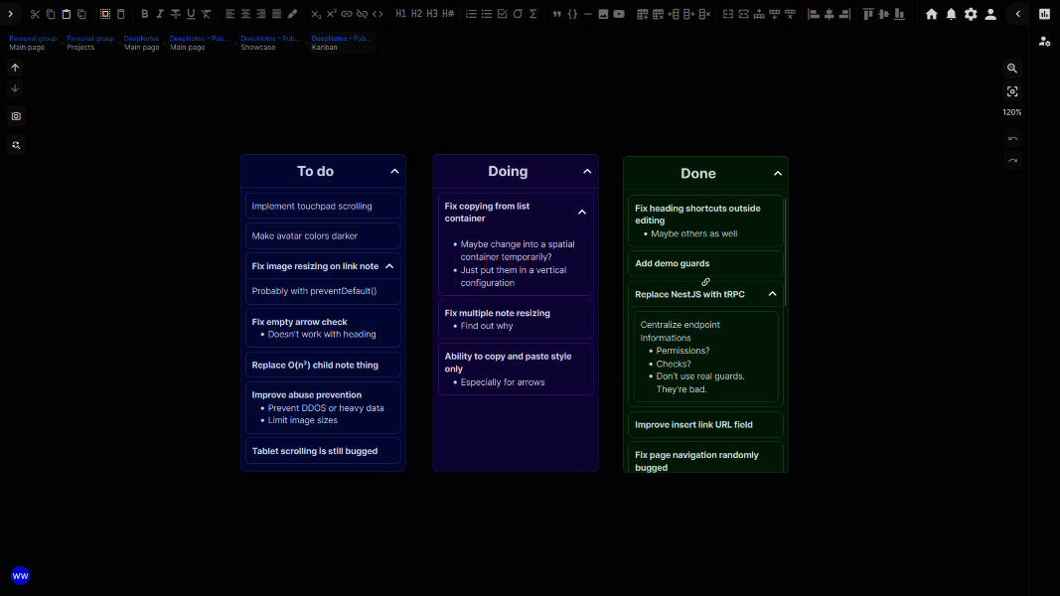Open Personal group Main page breadcrumb
The height and width of the screenshot is (596, 1060).
coord(33,43)
